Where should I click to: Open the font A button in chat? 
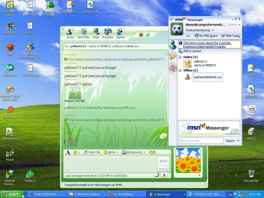tap(68, 152)
